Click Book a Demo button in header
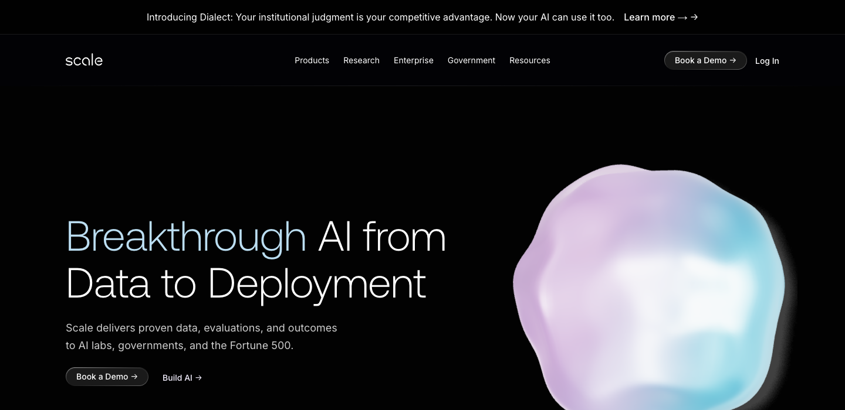Viewport: 845px width, 410px height. pos(705,60)
